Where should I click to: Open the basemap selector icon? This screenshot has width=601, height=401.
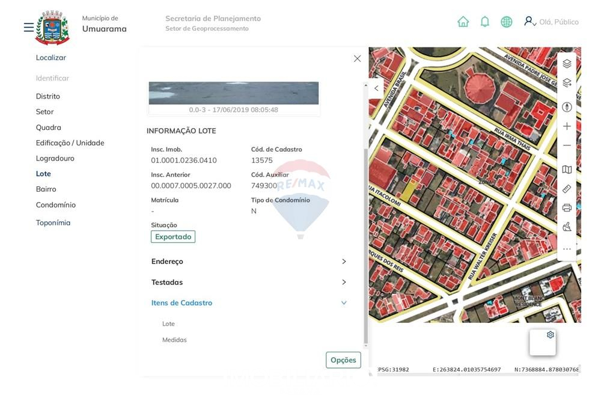567,170
